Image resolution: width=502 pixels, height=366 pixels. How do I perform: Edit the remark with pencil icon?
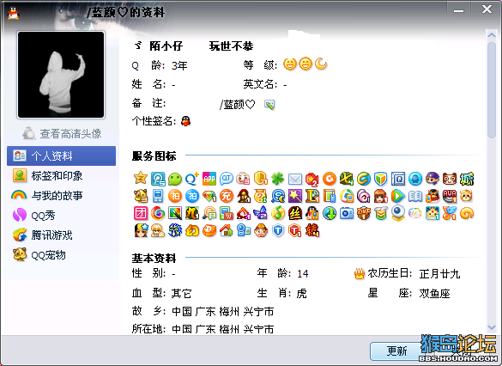coord(269,105)
